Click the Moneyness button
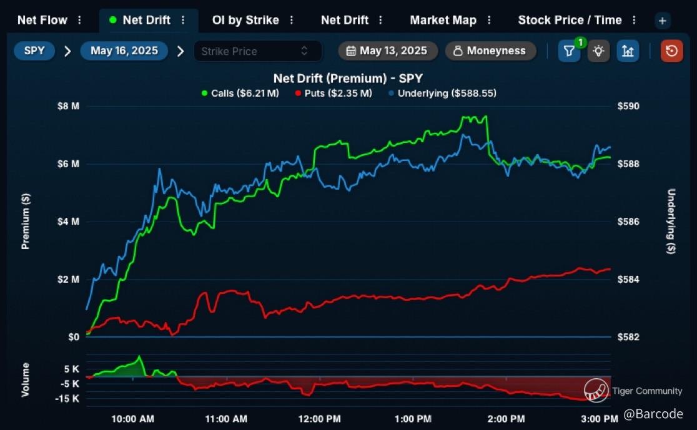The image size is (697, 430). tap(490, 51)
